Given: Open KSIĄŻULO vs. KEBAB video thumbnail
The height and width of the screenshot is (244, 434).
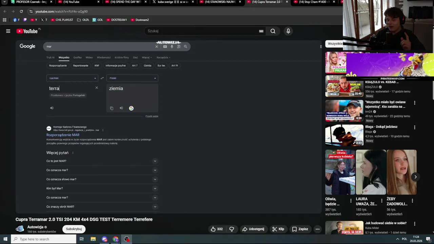Looking at the screenshot, I should pos(344,86).
